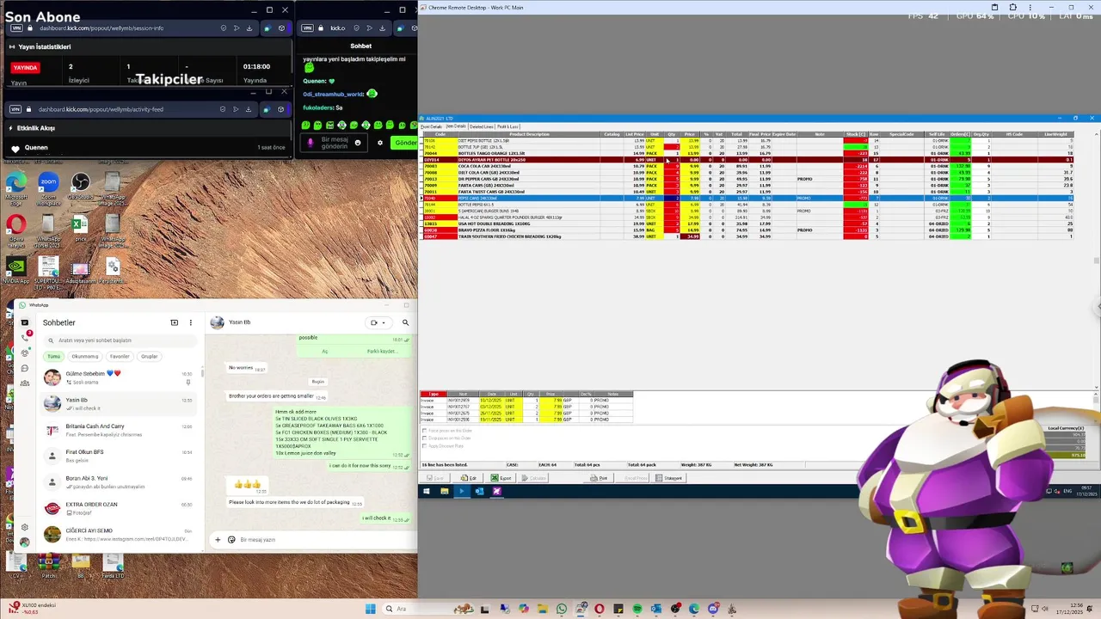Toggle first checkbox below the invoice list

click(x=425, y=431)
